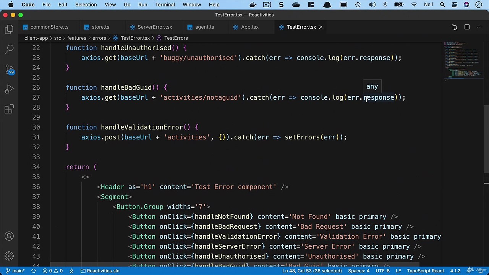Open the Terminal menu
Viewport: 489px width, 275px height.
tap(165, 5)
